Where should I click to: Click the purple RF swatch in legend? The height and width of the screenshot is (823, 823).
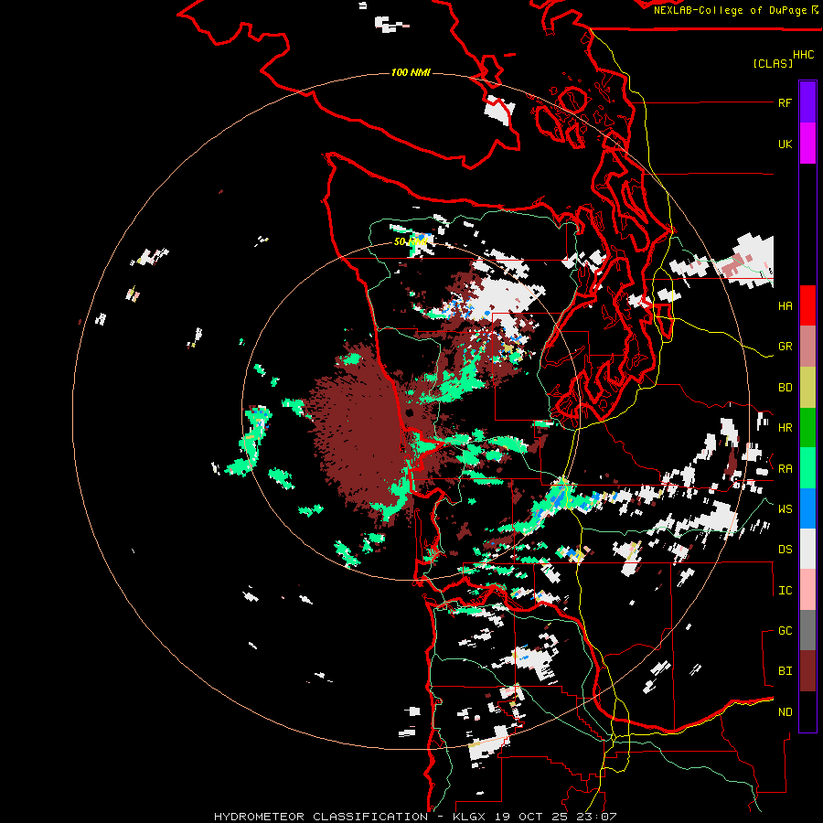click(807, 102)
